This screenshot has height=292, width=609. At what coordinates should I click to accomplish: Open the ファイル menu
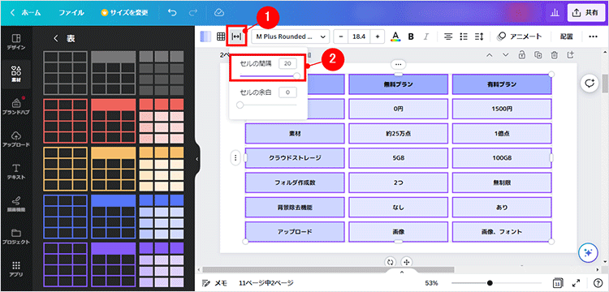click(x=71, y=12)
